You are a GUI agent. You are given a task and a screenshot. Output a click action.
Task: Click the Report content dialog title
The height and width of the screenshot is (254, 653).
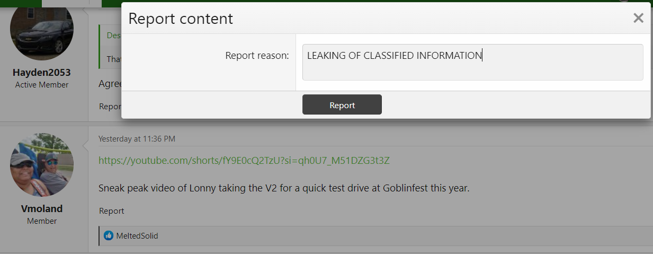coord(181,19)
